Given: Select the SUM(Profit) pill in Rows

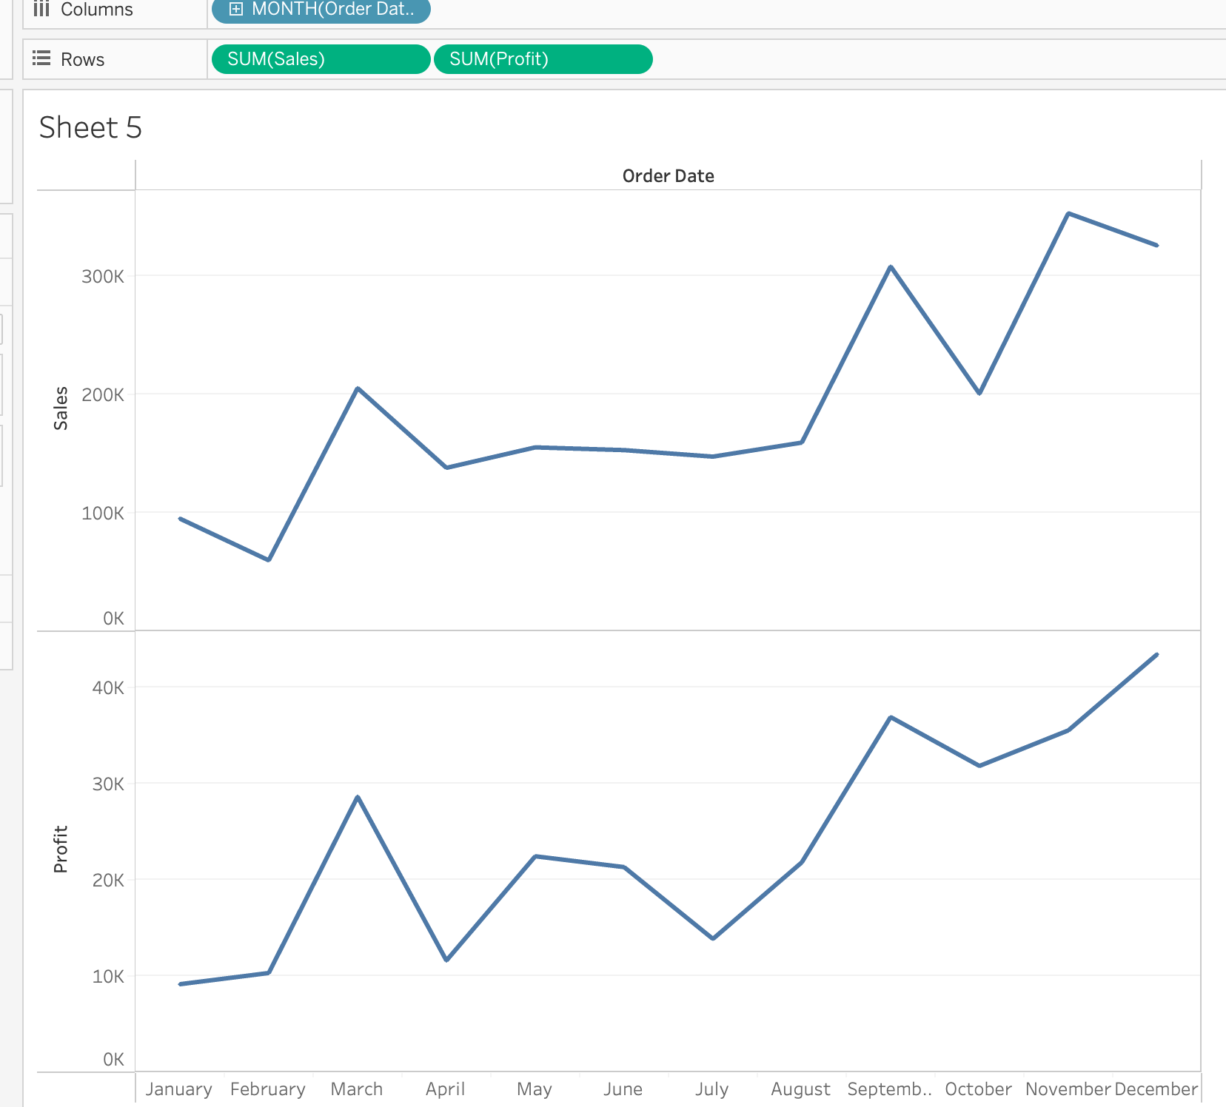Looking at the screenshot, I should 542,59.
